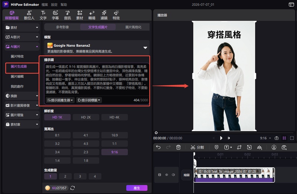297x194 pixels.
Task: Choose the 16:9 aspect ratio
Action: pos(114,135)
